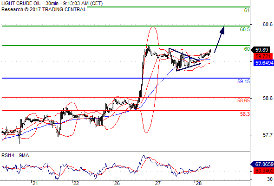The image size is (274, 186).
Task: Click the LIGHT CRUDE OIL chart title
Action: (x=52, y=3)
